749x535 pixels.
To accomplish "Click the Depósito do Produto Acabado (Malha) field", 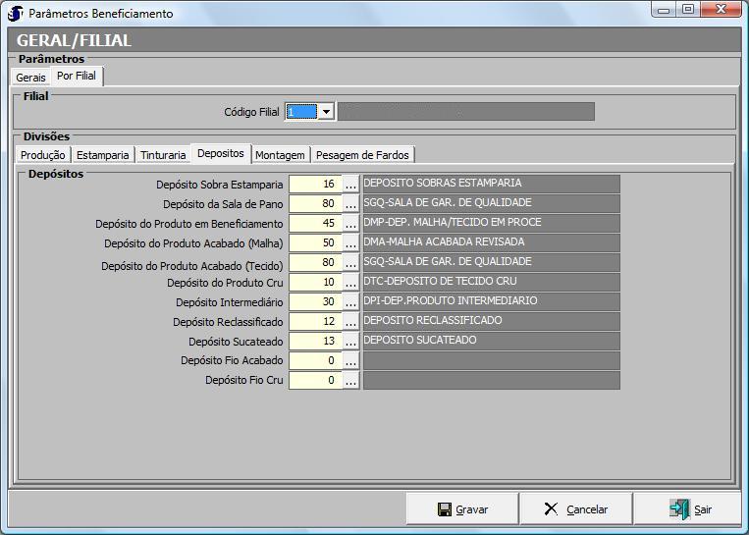I will pyautogui.click(x=315, y=243).
